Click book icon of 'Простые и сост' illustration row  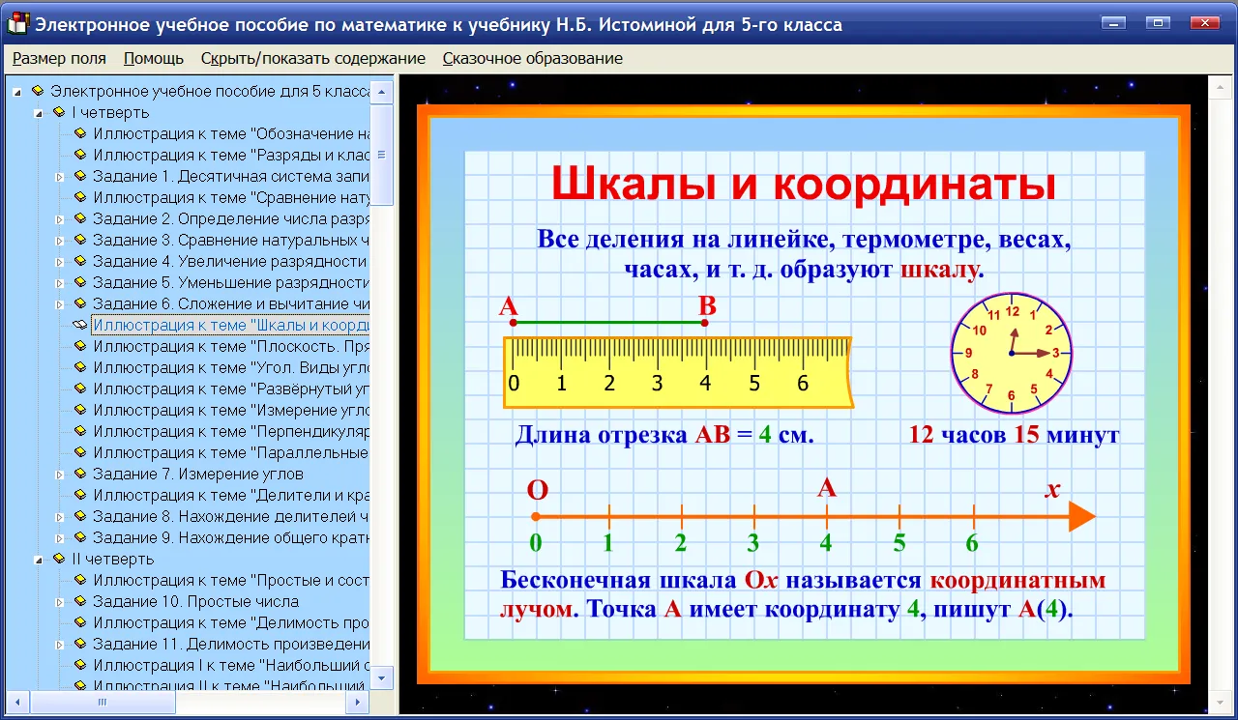[x=80, y=580]
